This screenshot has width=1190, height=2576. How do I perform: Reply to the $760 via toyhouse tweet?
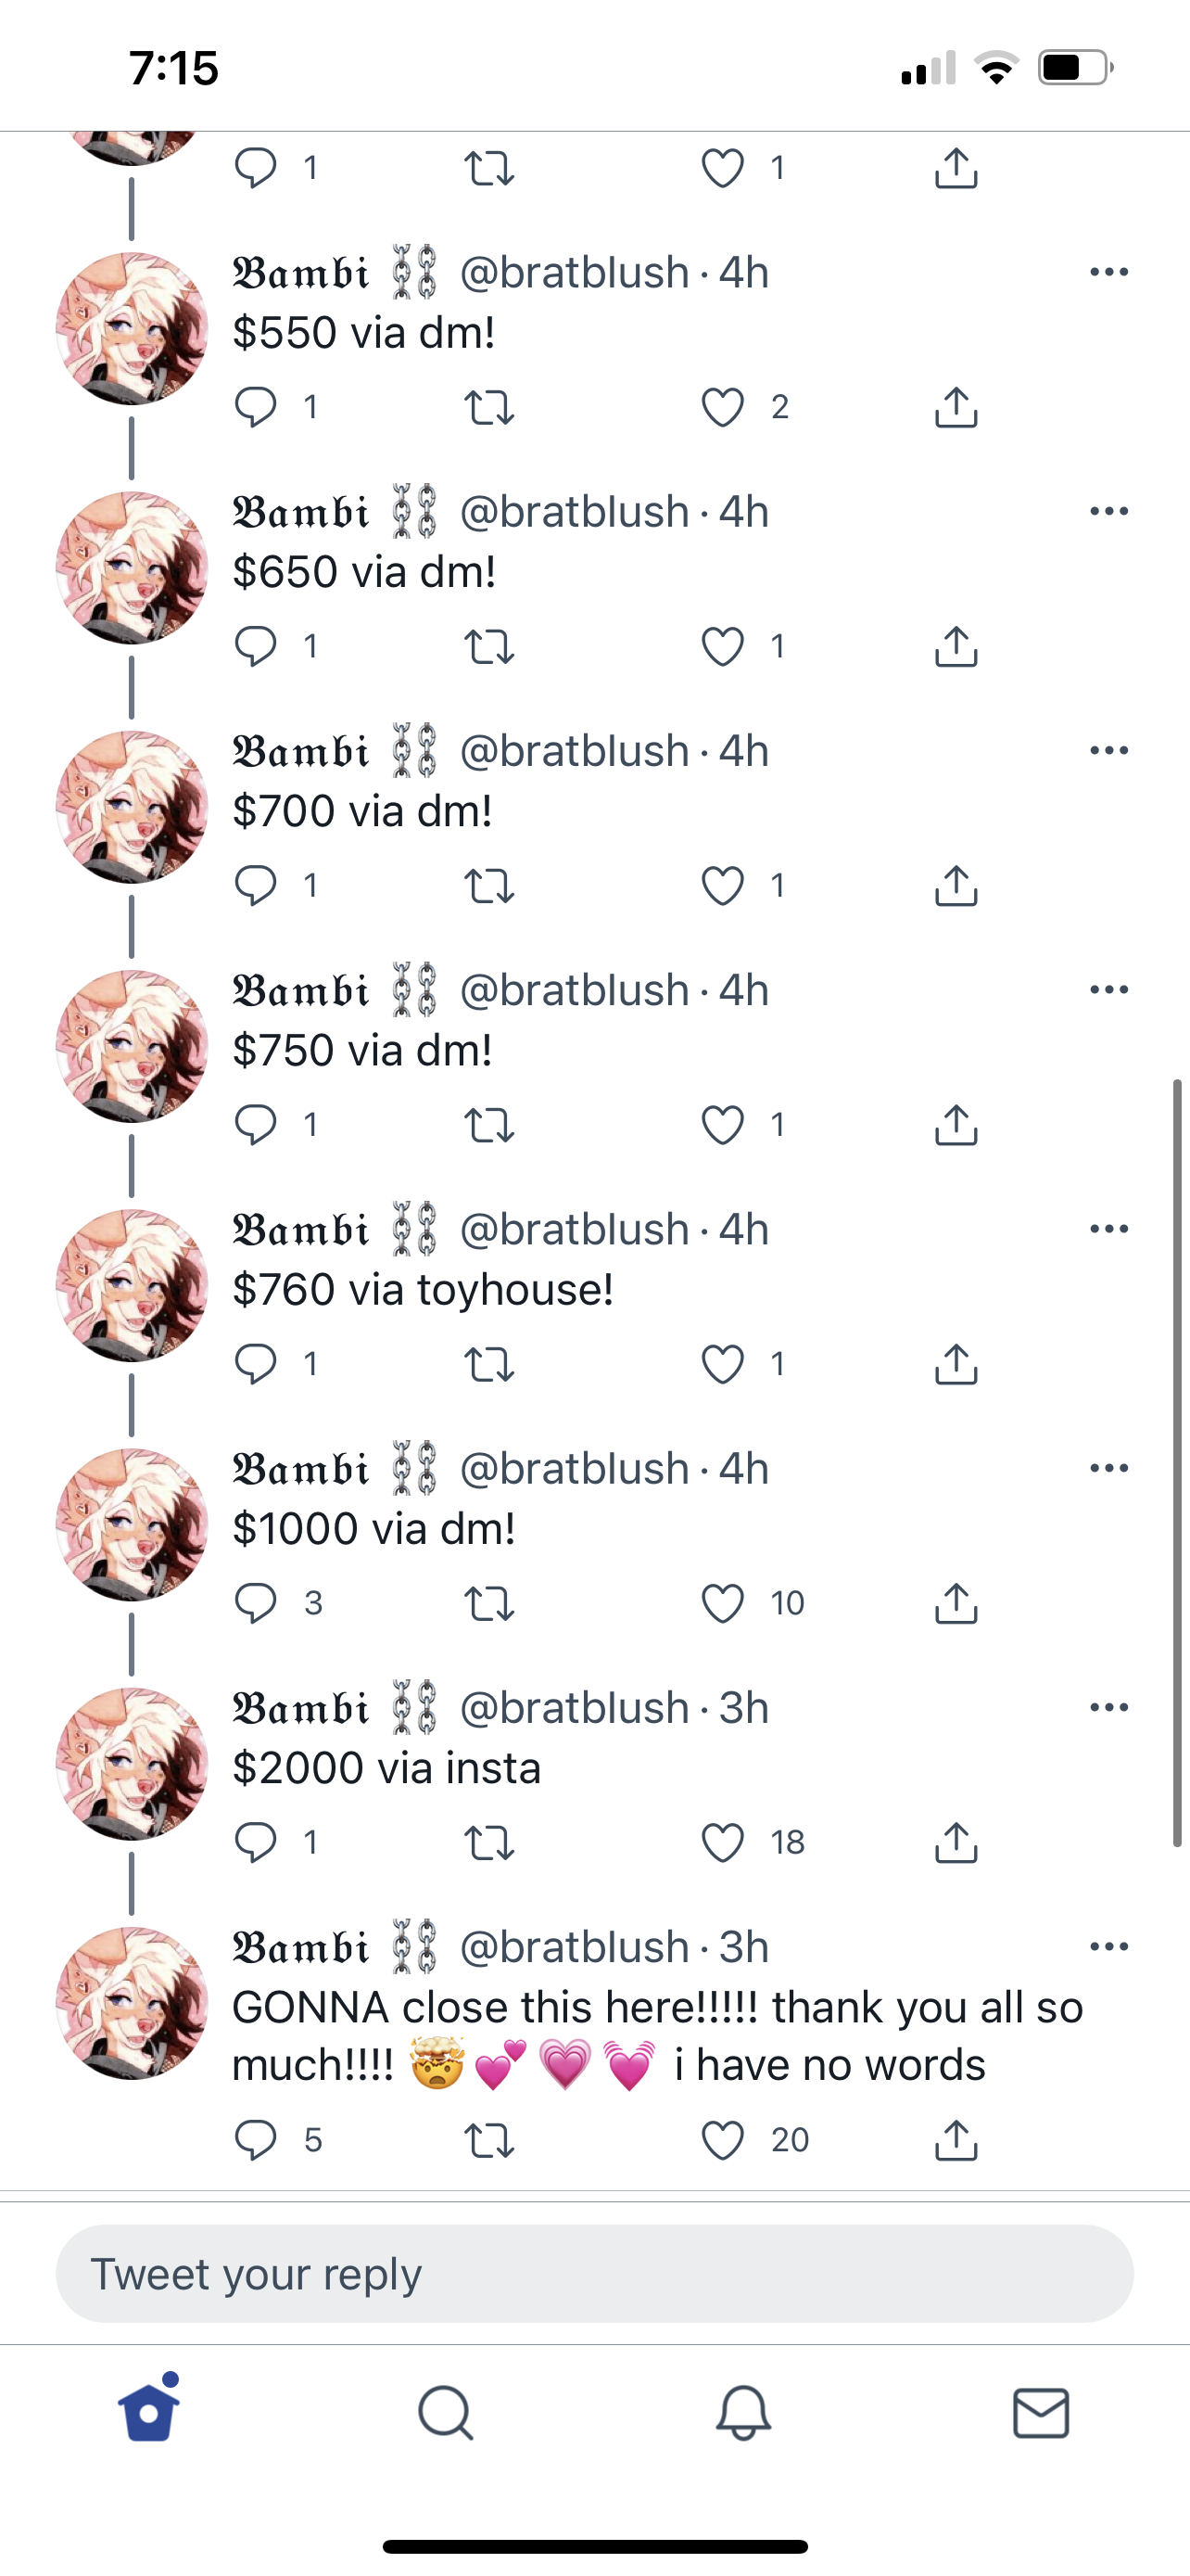[256, 1364]
